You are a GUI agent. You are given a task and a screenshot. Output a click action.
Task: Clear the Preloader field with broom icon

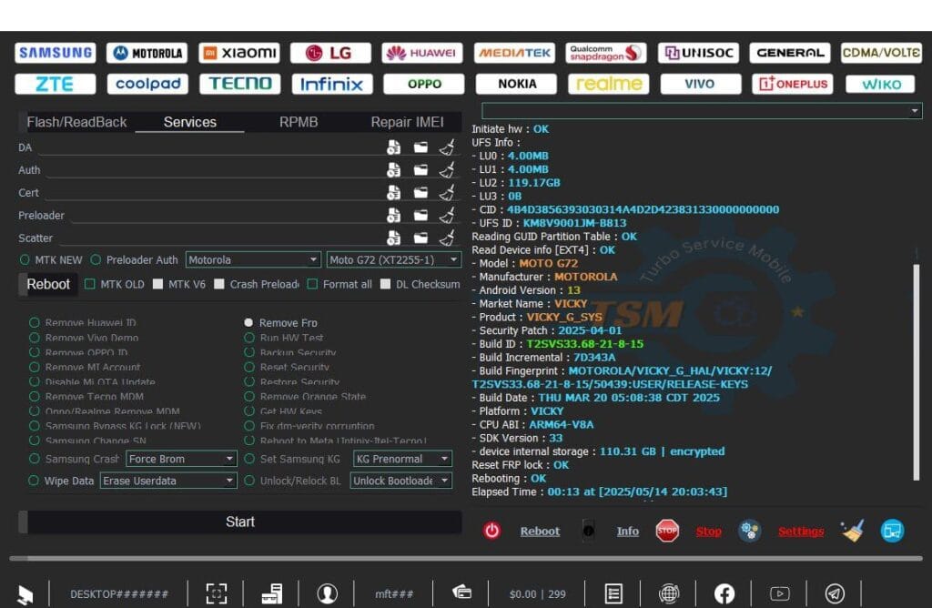(x=447, y=215)
